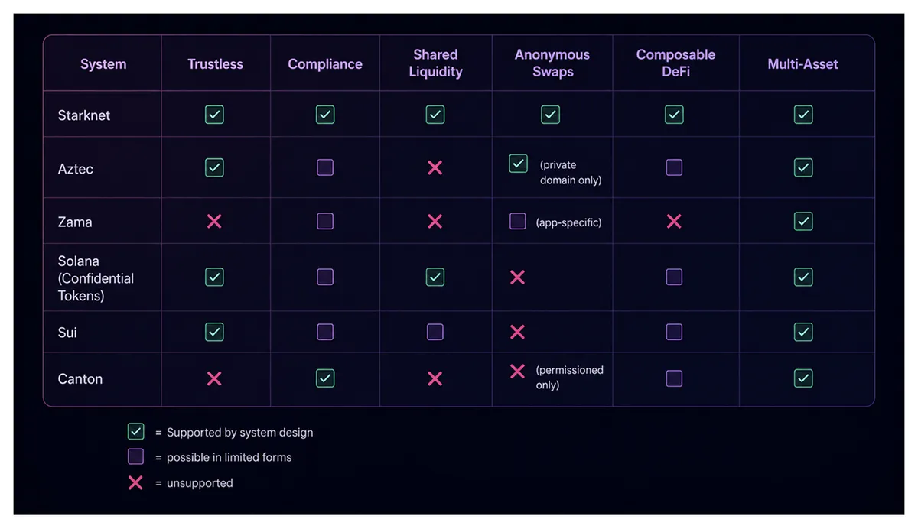
Task: Click Canton's Compliance green checkmark
Action: (325, 378)
